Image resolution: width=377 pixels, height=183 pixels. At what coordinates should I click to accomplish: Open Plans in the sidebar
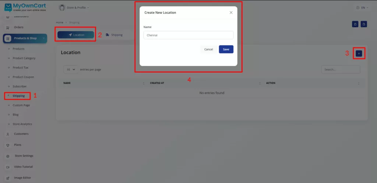click(18, 145)
